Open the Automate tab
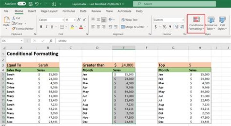231x126 pixels. click(124, 11)
